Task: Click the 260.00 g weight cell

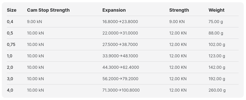Action: click(x=217, y=90)
